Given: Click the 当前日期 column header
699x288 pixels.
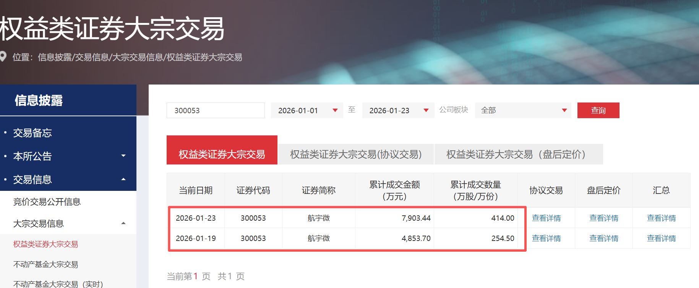Looking at the screenshot, I should pos(196,190).
